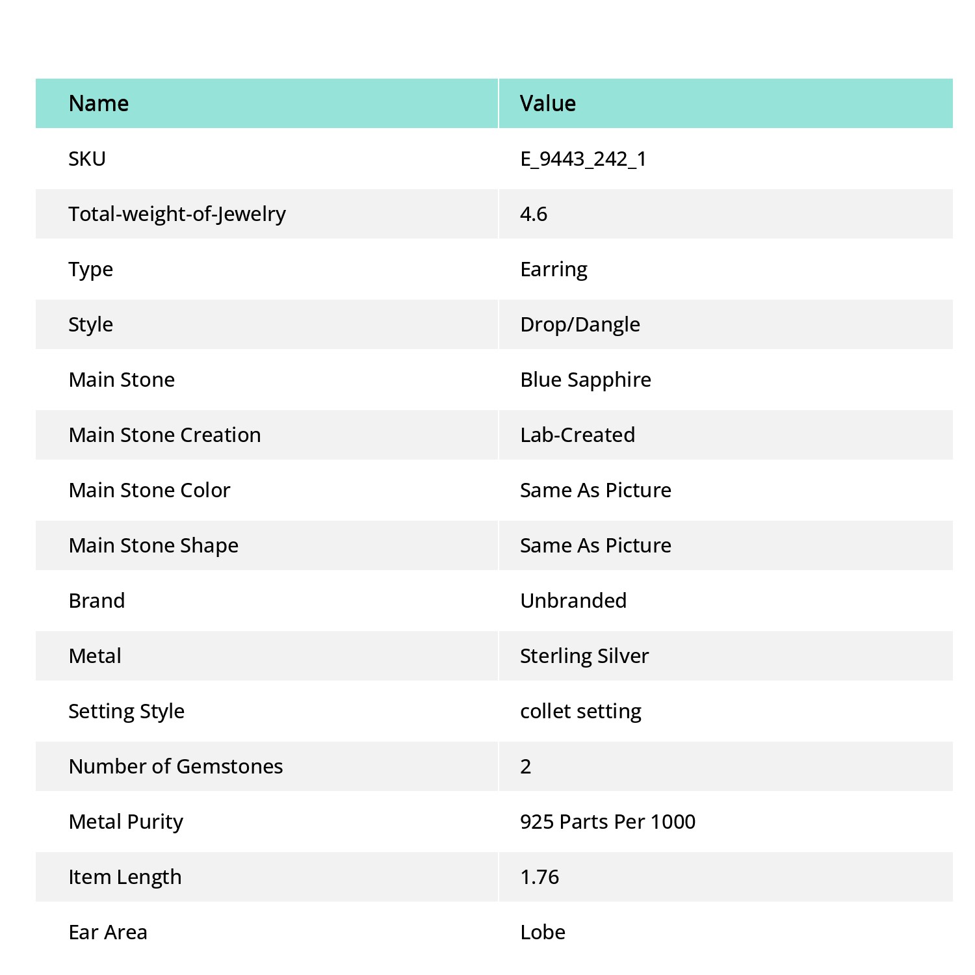975x975 pixels.
Task: Select the Blue Sapphire value
Action: (x=586, y=380)
